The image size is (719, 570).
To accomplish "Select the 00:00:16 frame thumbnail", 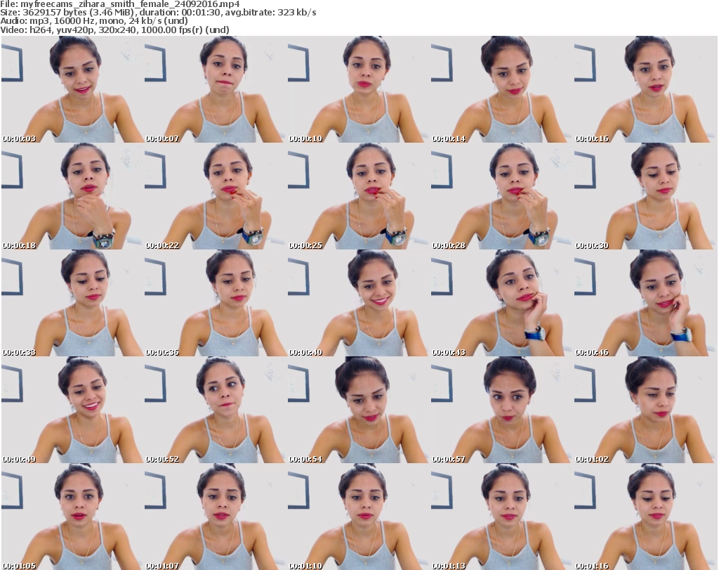I will tap(645, 90).
